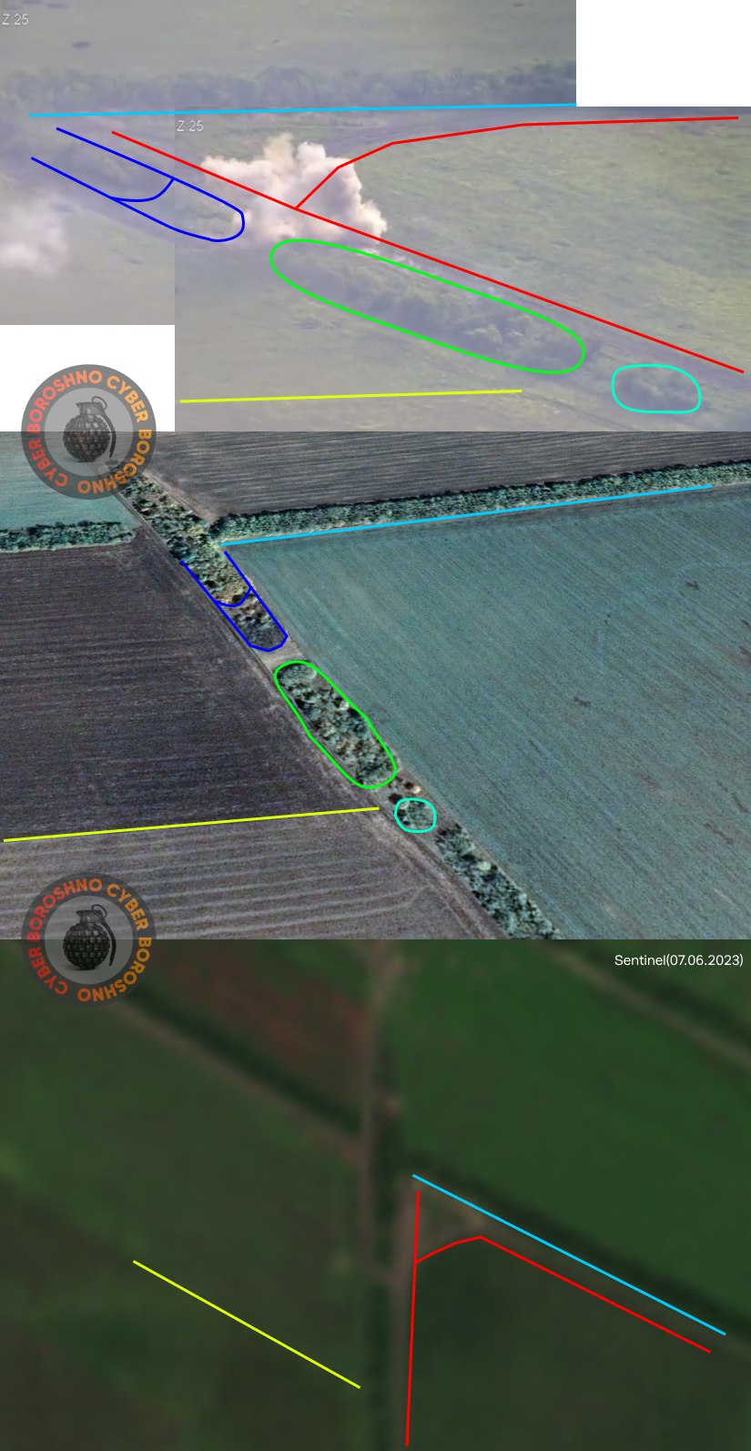
Task: Click the upper Cyber Boroshno grenade logo
Action: (88, 431)
